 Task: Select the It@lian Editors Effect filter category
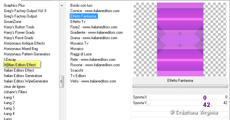coord(20,65)
